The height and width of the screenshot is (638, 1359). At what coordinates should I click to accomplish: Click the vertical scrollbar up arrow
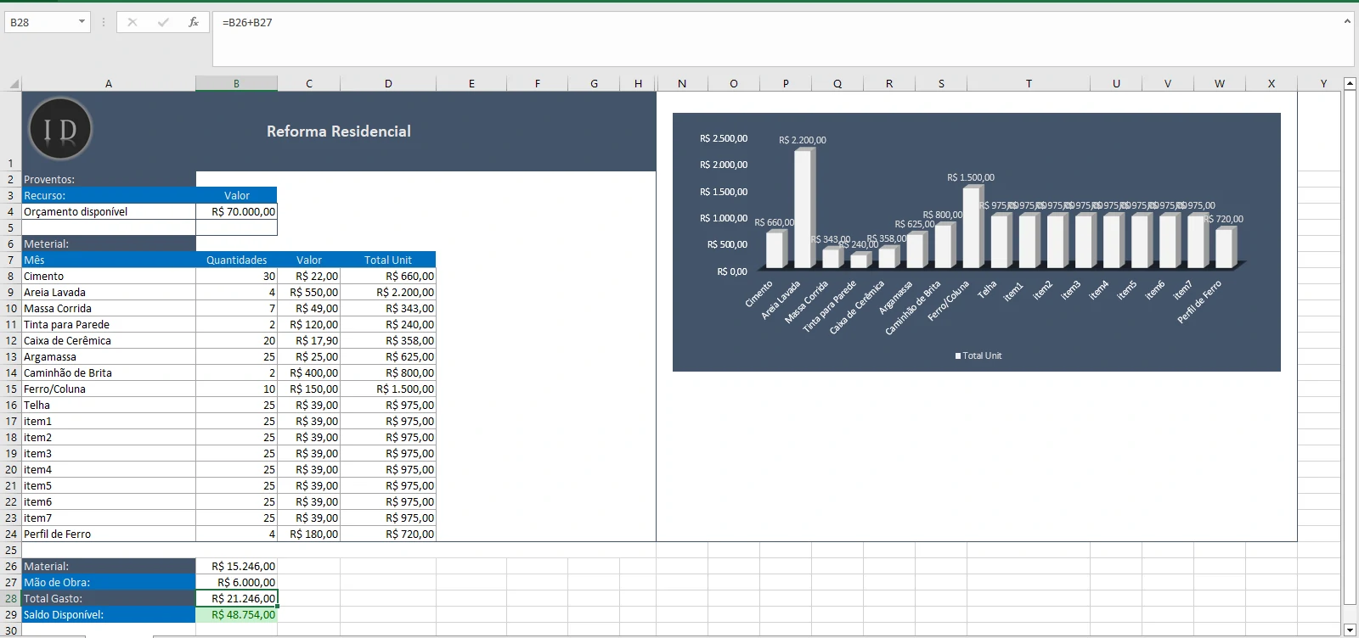point(1350,83)
